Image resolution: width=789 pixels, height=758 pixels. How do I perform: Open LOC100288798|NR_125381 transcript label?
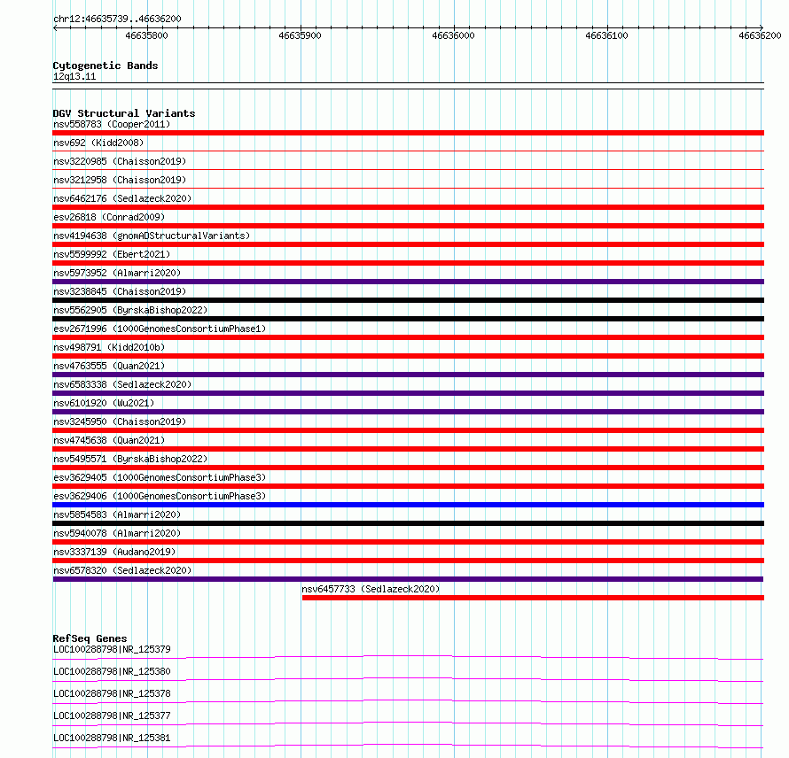[112, 738]
